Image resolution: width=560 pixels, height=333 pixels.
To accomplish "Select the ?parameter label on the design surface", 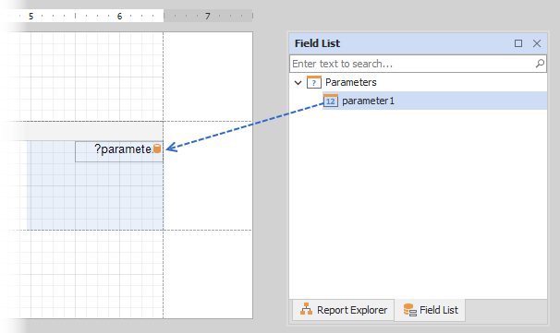I will (119, 151).
